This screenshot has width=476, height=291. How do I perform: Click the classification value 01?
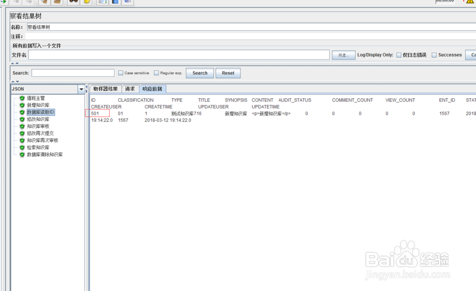[120, 113]
